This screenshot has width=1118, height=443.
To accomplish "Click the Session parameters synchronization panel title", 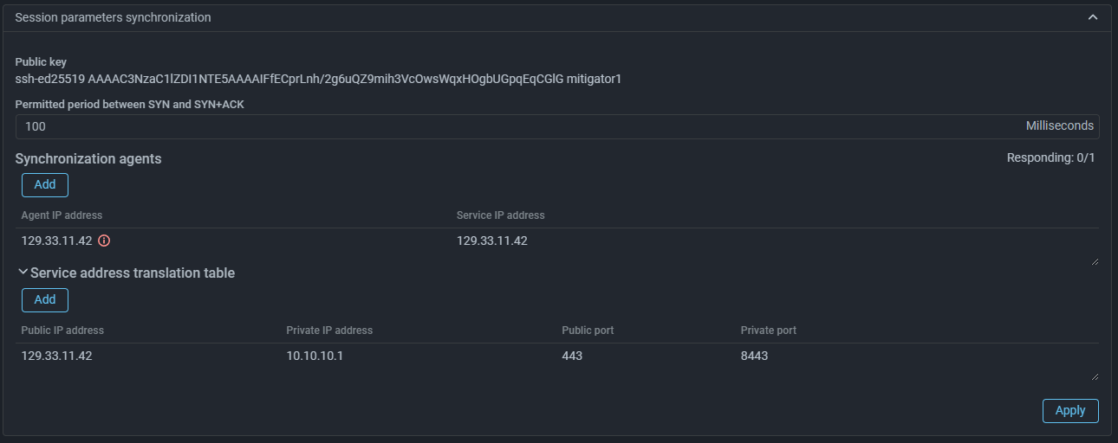I will pyautogui.click(x=113, y=17).
